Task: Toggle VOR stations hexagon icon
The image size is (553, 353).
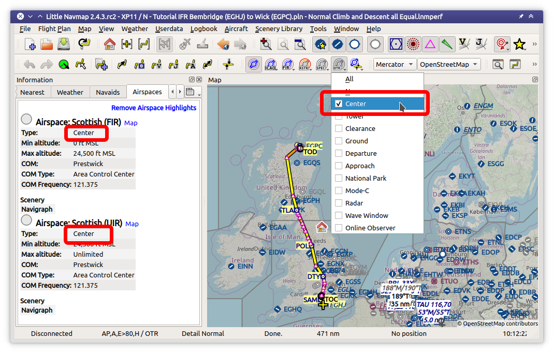Action: (x=396, y=44)
